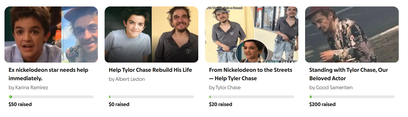Click the progress bar above "$50 raised"
The image size is (408, 117).
pos(51,97)
